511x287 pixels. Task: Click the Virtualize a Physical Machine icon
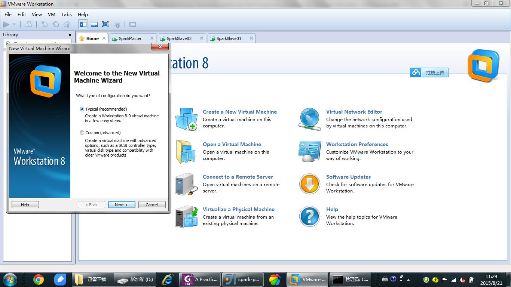[186, 217]
